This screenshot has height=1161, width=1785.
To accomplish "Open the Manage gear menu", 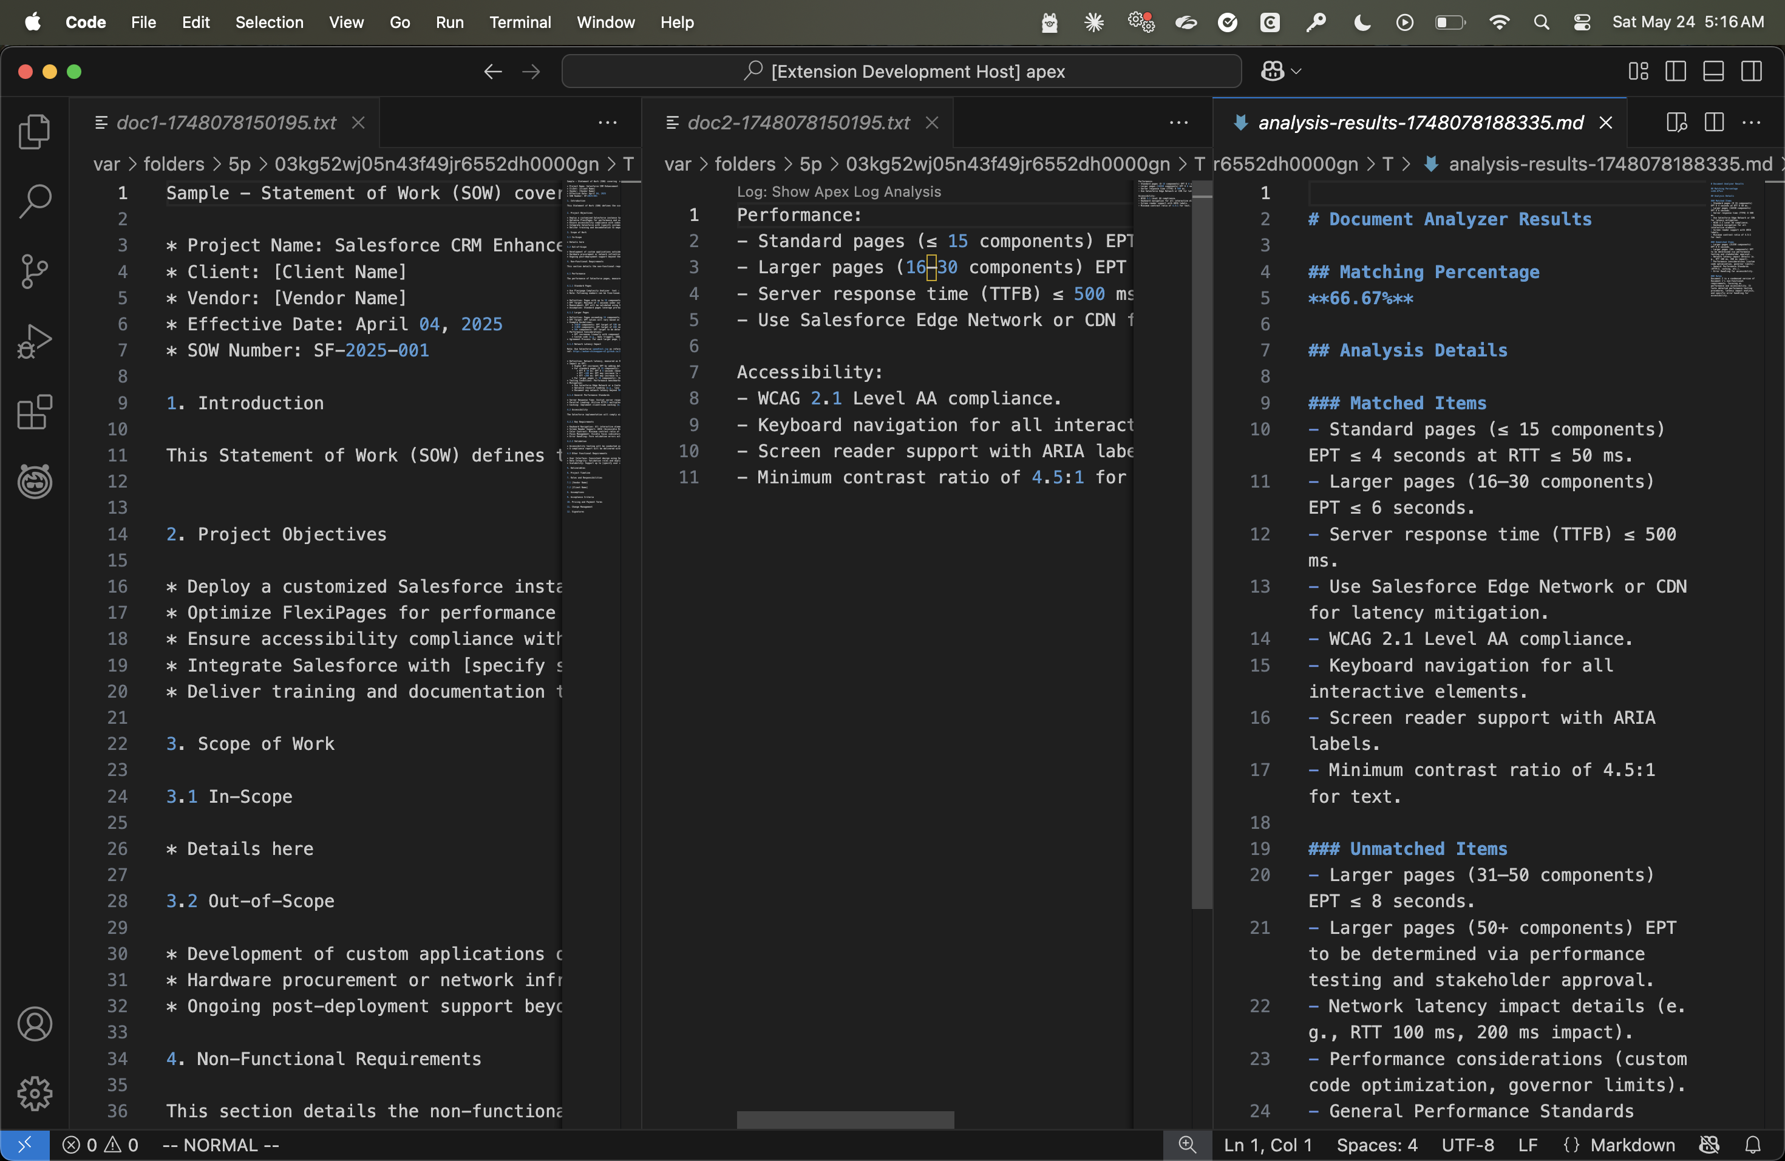I will [x=35, y=1094].
